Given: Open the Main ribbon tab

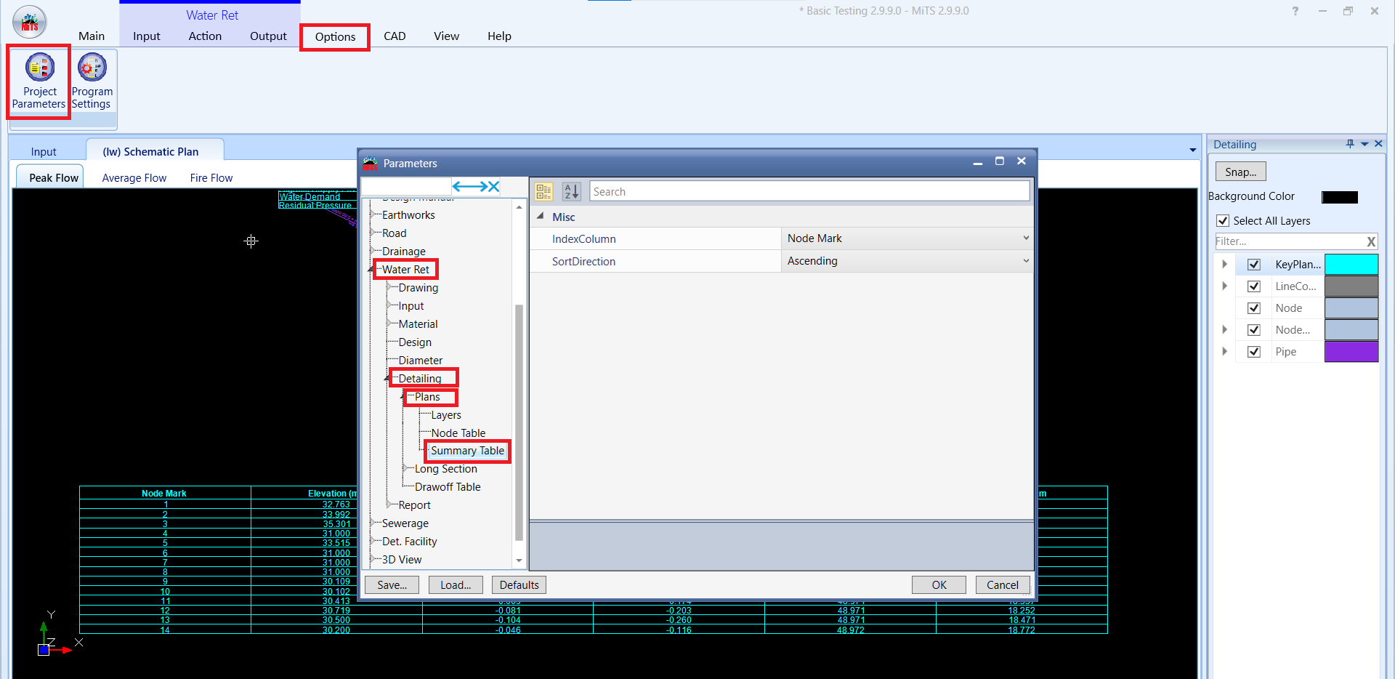Looking at the screenshot, I should tap(92, 36).
